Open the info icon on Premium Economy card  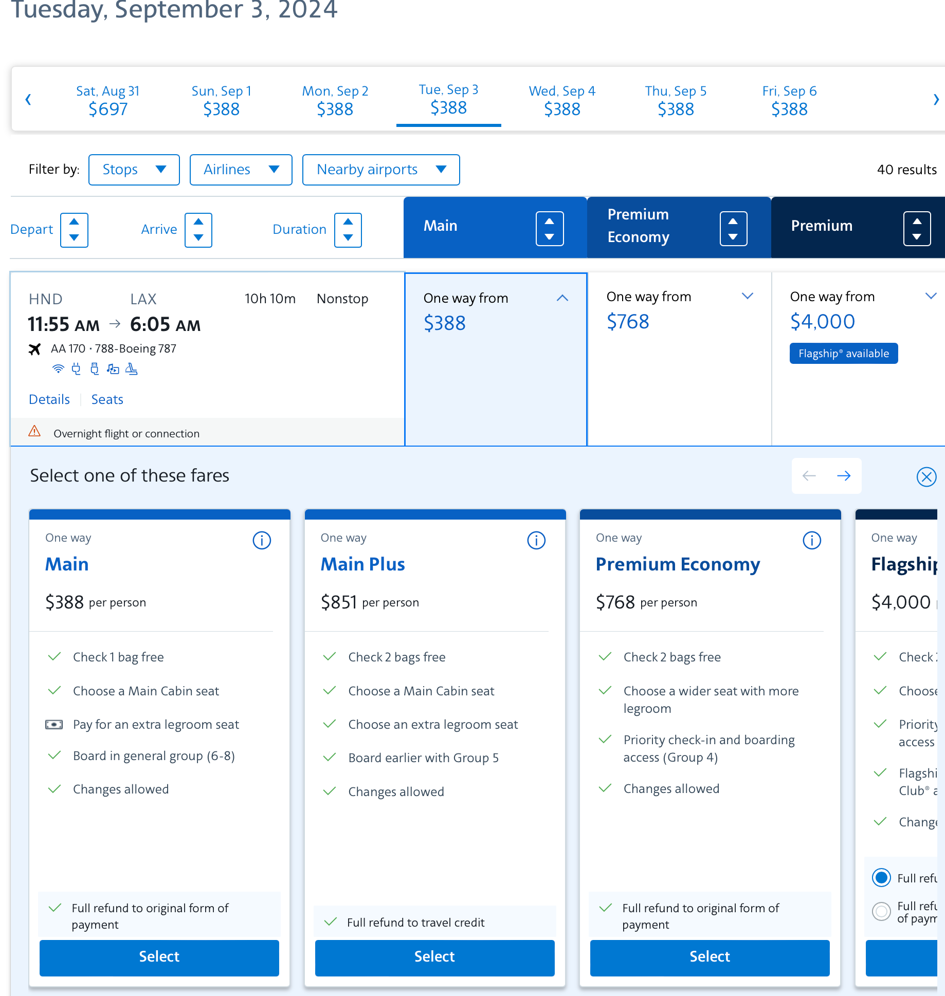coord(812,540)
